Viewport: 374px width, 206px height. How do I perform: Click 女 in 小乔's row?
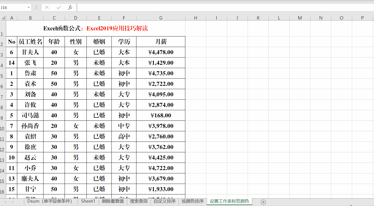coord(76,168)
